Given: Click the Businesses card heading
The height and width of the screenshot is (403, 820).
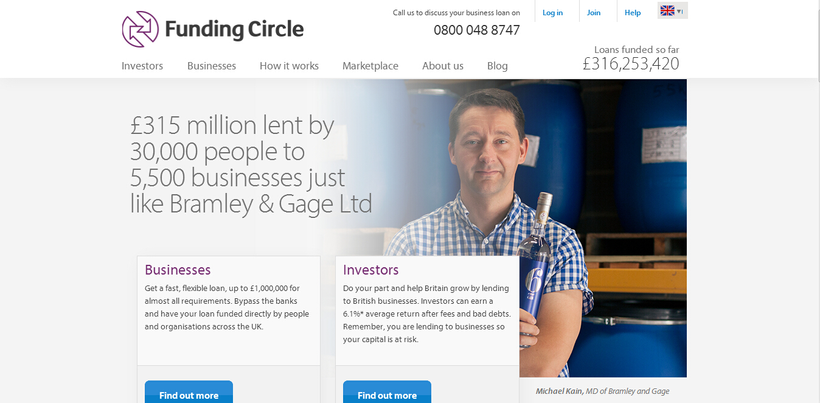Looking at the screenshot, I should (178, 270).
